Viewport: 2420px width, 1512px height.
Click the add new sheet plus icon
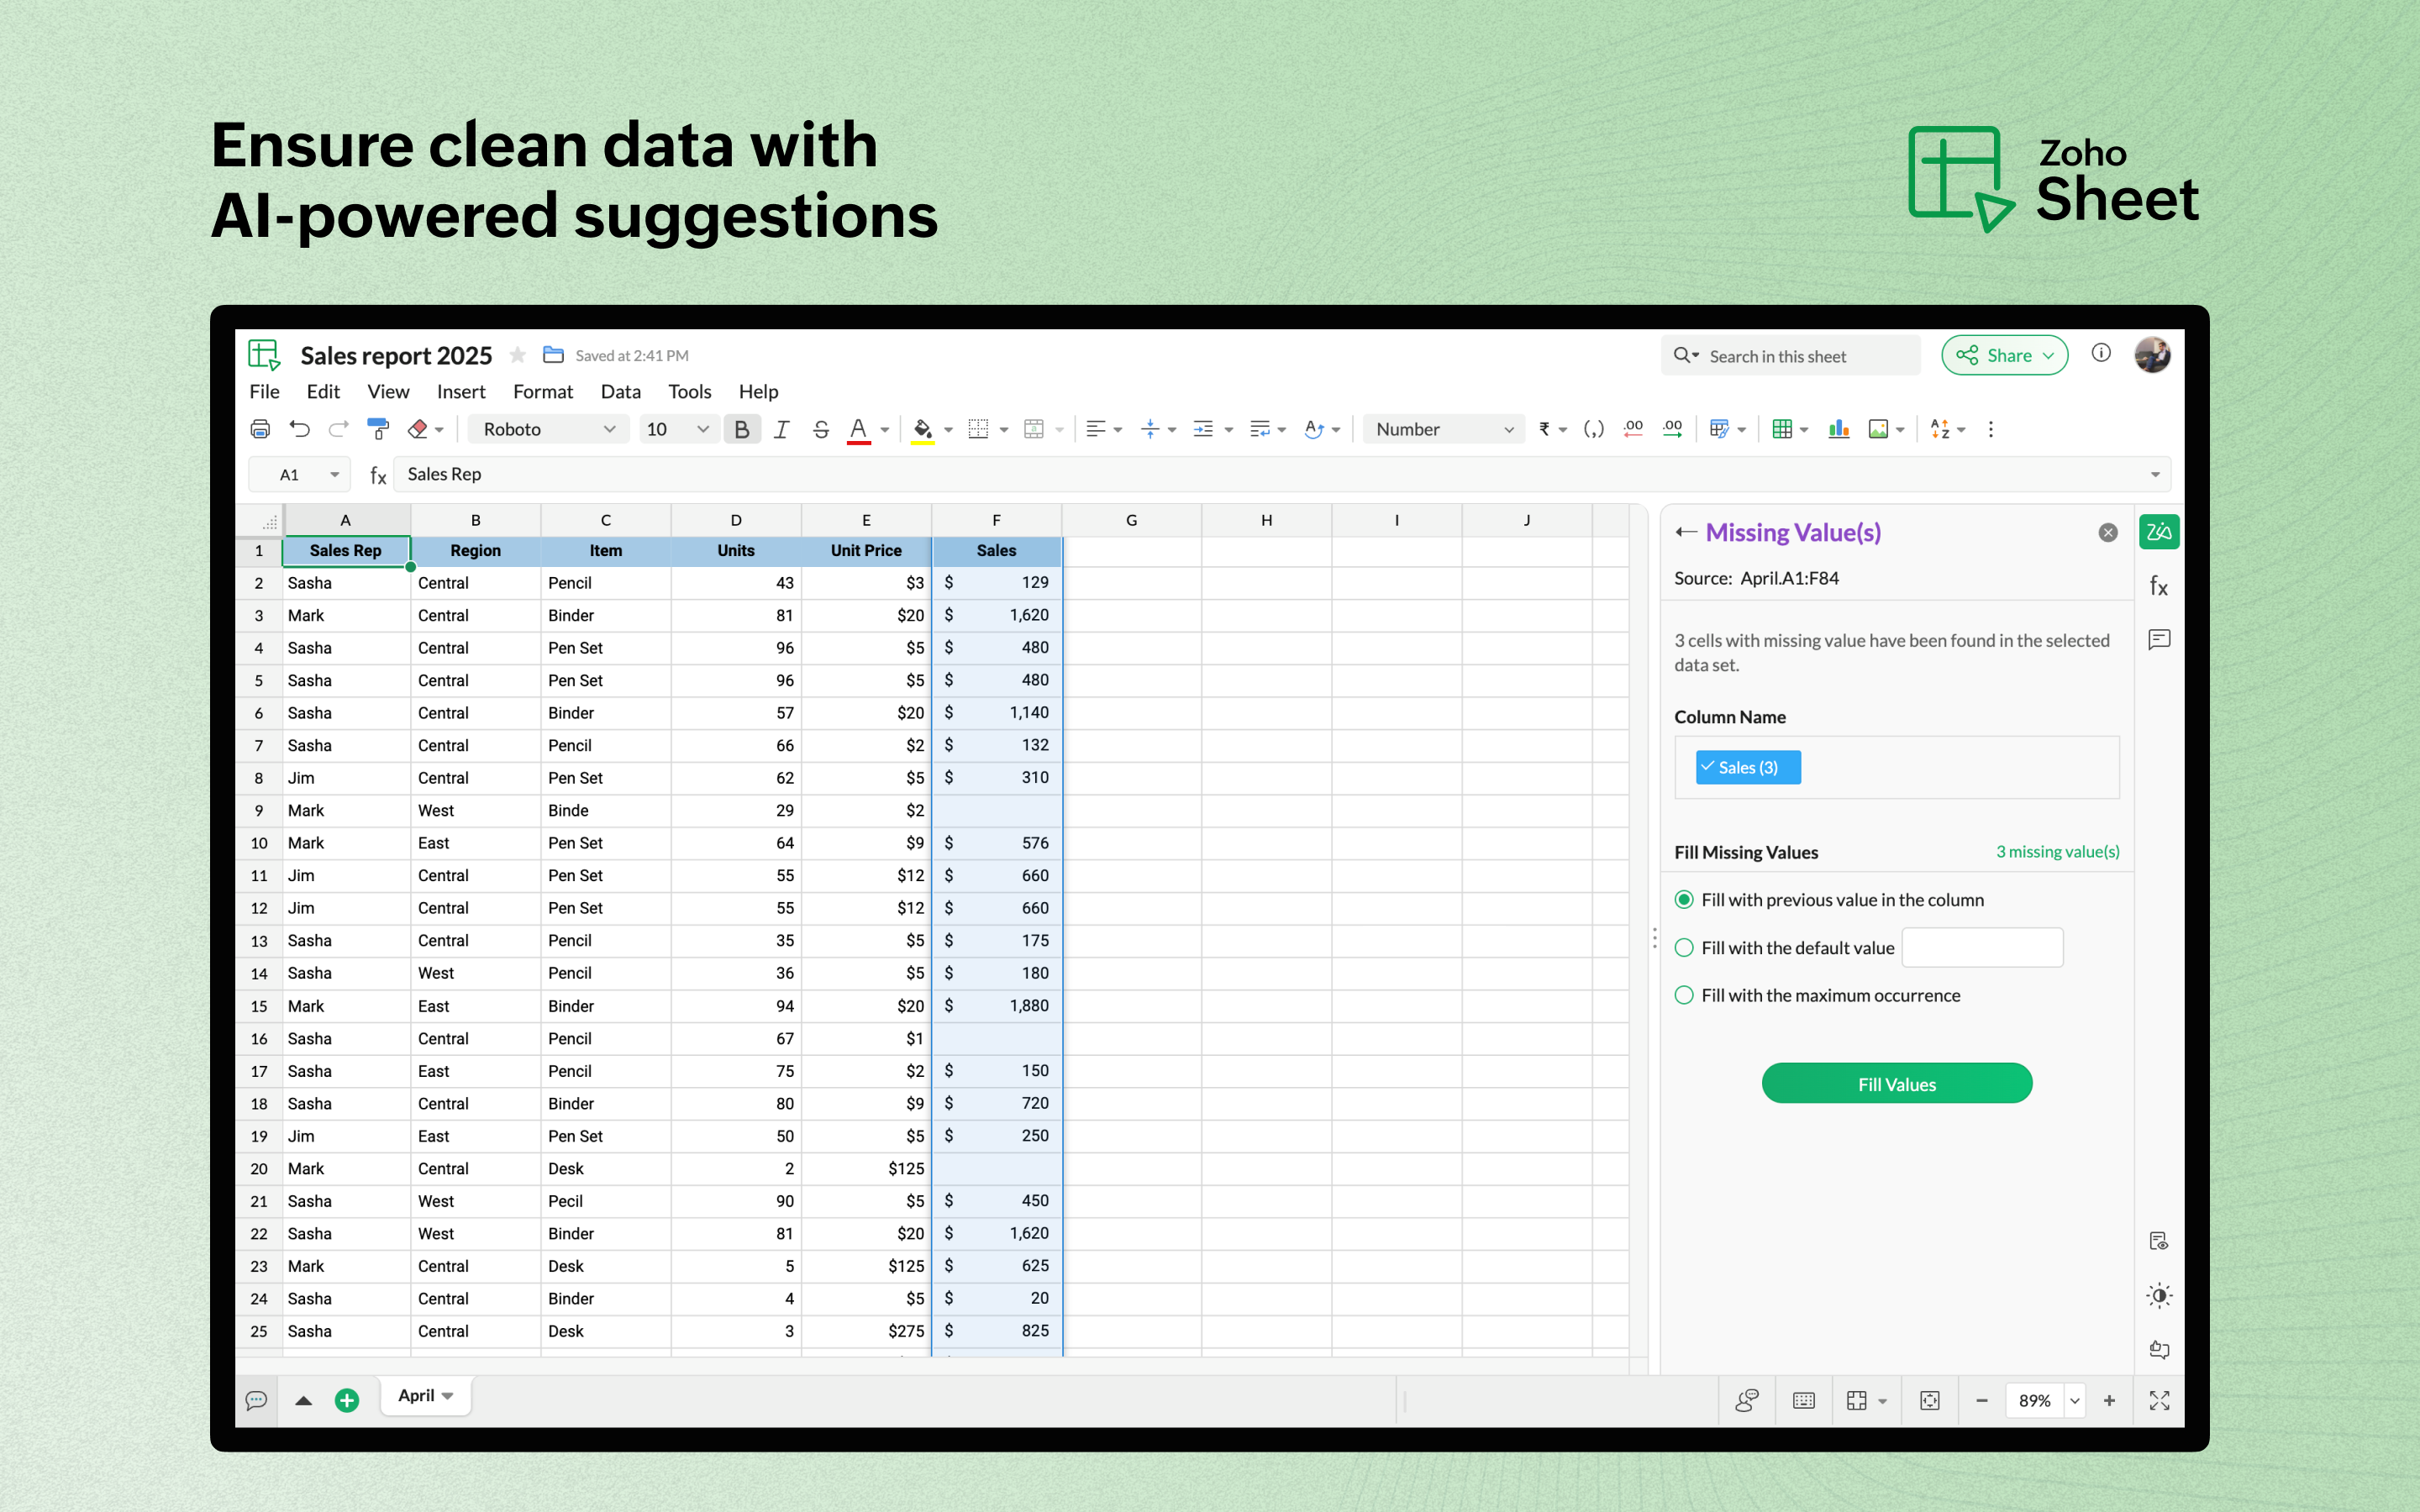coord(347,1400)
